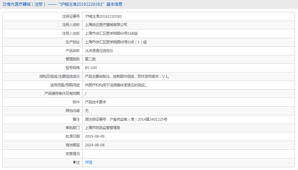This screenshot has height=170, width=298.
Task: Click management category value 第二类
Action: click(x=90, y=59)
